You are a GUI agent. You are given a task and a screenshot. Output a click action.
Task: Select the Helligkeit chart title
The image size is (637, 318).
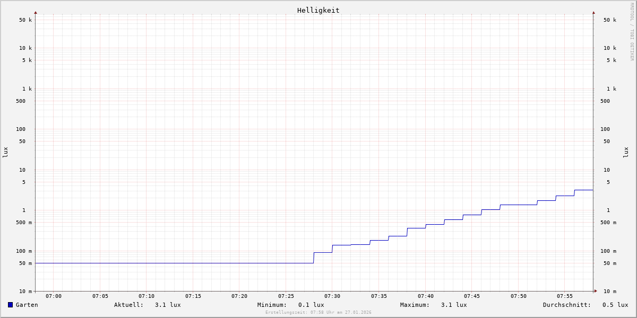pos(318,10)
